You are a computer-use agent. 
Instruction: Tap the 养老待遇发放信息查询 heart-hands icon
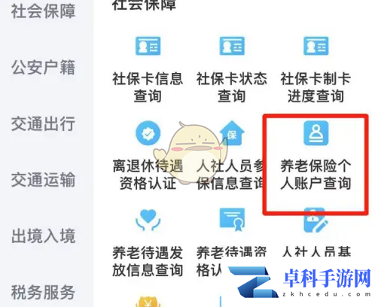pyautogui.click(x=148, y=220)
